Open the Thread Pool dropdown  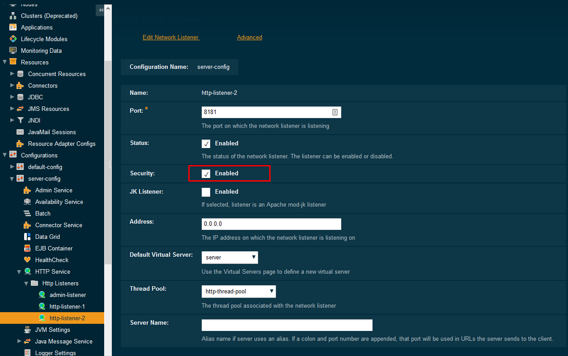[238, 292]
